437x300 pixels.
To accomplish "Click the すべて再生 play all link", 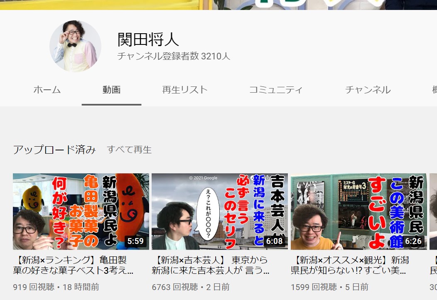I will click(129, 150).
